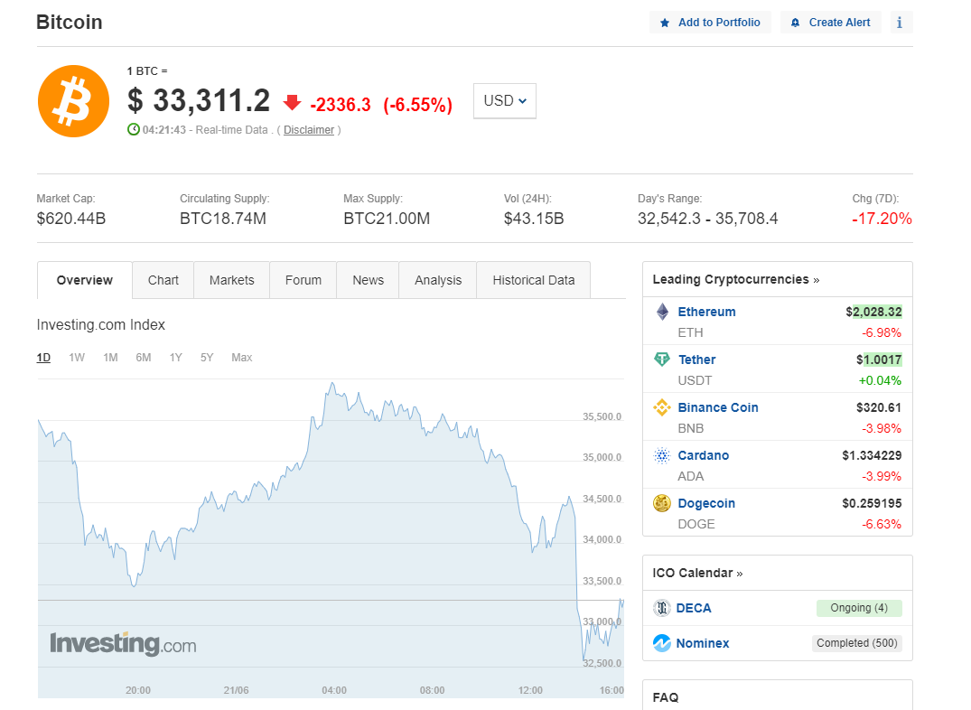Click the Completed (500) status badge
This screenshot has height=710, width=971.
[857, 643]
